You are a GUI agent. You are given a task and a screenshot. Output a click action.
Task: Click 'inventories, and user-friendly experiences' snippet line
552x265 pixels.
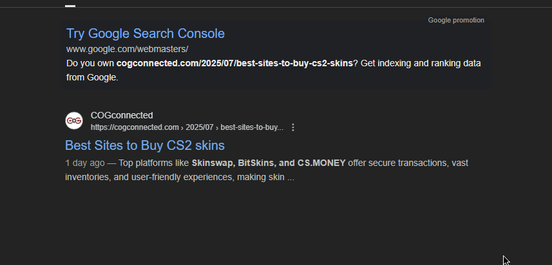[149, 177]
